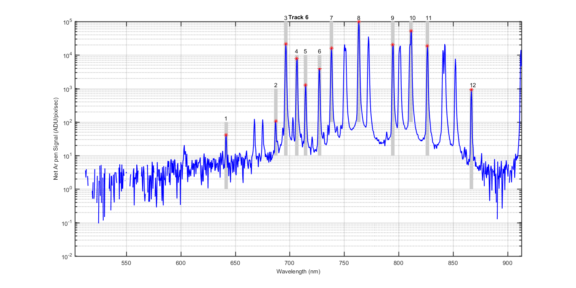
Task: Click the gray band under label 1
Action: [226, 156]
